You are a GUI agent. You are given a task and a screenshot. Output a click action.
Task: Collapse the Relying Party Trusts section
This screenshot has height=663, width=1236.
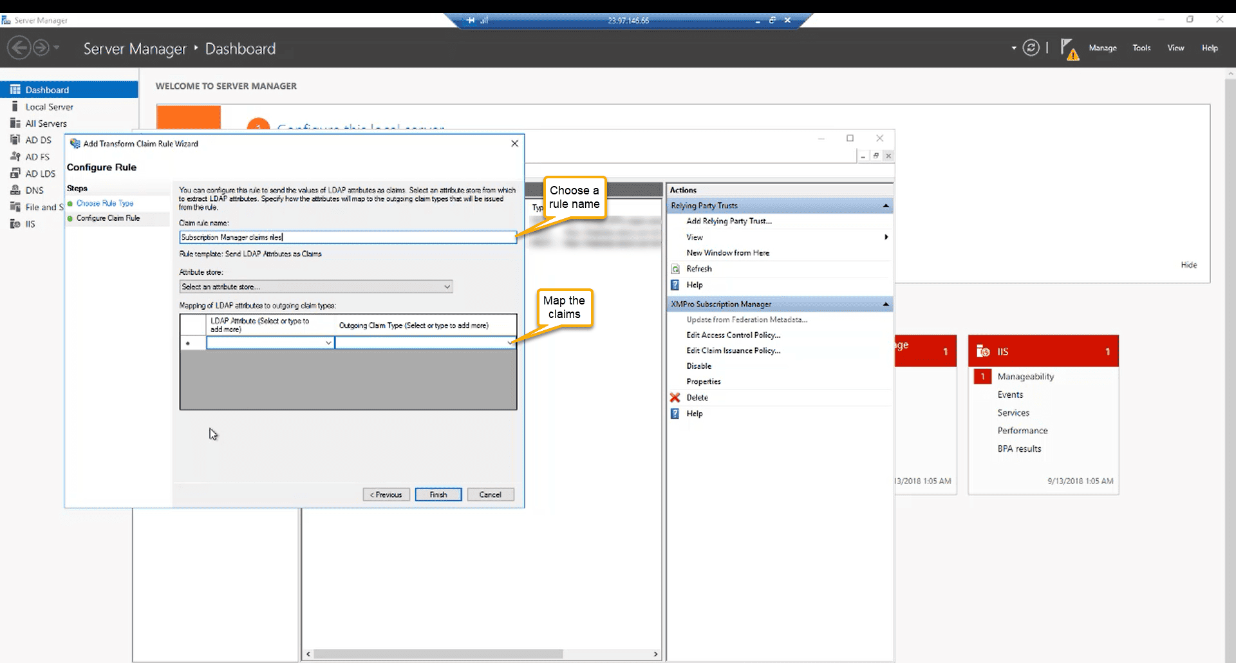[x=886, y=206]
